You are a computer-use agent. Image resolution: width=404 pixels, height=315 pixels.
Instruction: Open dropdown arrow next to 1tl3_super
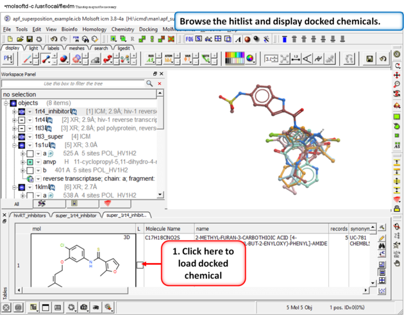29,137
